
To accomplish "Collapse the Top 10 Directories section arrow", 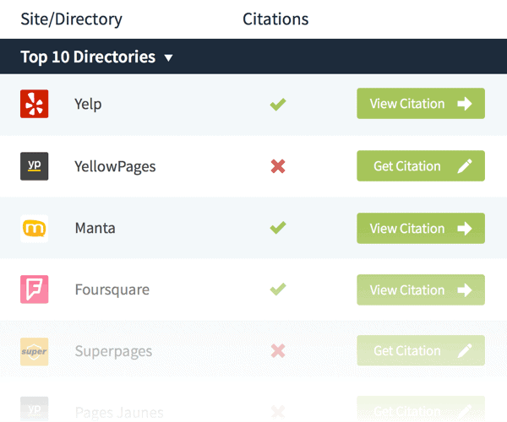I will tap(168, 57).
